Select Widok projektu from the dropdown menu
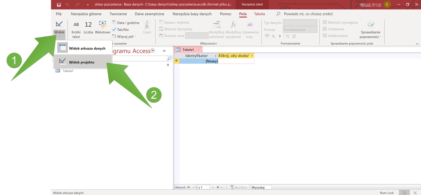This screenshot has width=421, height=195. point(81,62)
